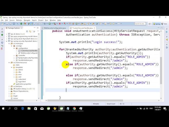Open the Navigate menu
The height and width of the screenshot is (127, 169).
(x=27, y=20)
